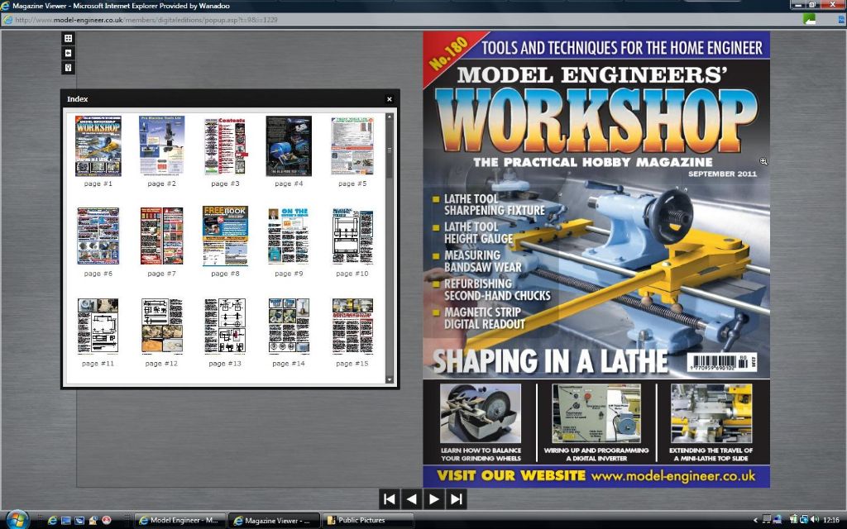This screenshot has height=529, width=847.
Task: Click the browser address bar URL
Action: [146, 20]
